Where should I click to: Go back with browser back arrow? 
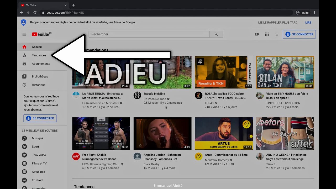[x=22, y=13]
